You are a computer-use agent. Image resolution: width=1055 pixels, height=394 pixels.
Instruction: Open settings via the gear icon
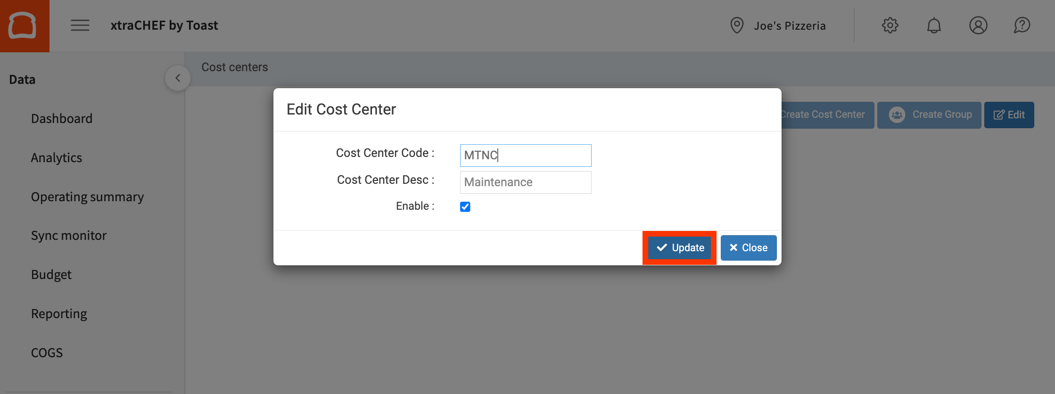(x=890, y=25)
